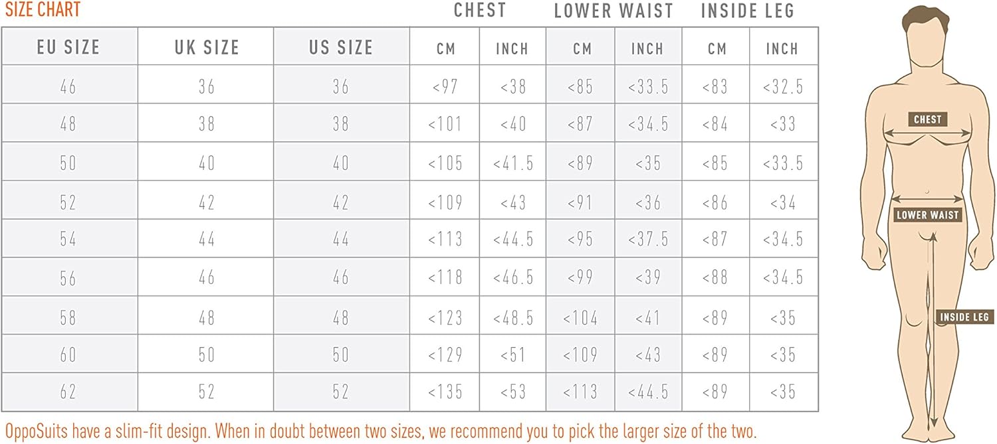Select the <32.5 inside leg inch cell
The height and width of the screenshot is (444, 997).
(783, 86)
